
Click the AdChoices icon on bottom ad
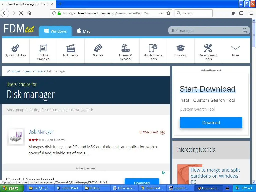point(164,173)
